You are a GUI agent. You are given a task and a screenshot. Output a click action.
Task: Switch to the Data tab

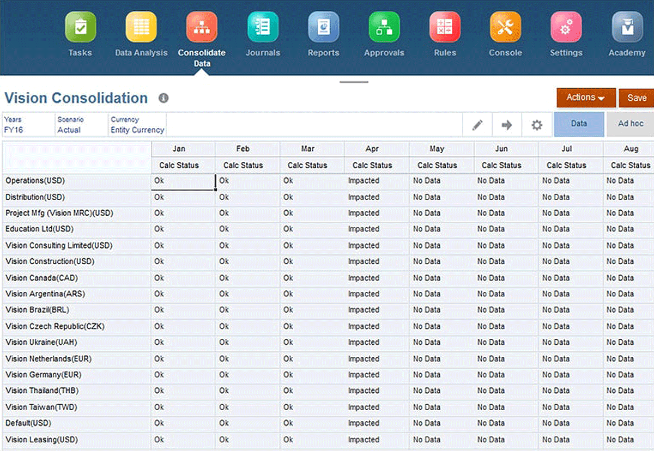(x=579, y=124)
